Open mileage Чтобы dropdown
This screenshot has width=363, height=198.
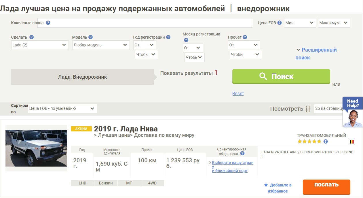[x=246, y=54]
